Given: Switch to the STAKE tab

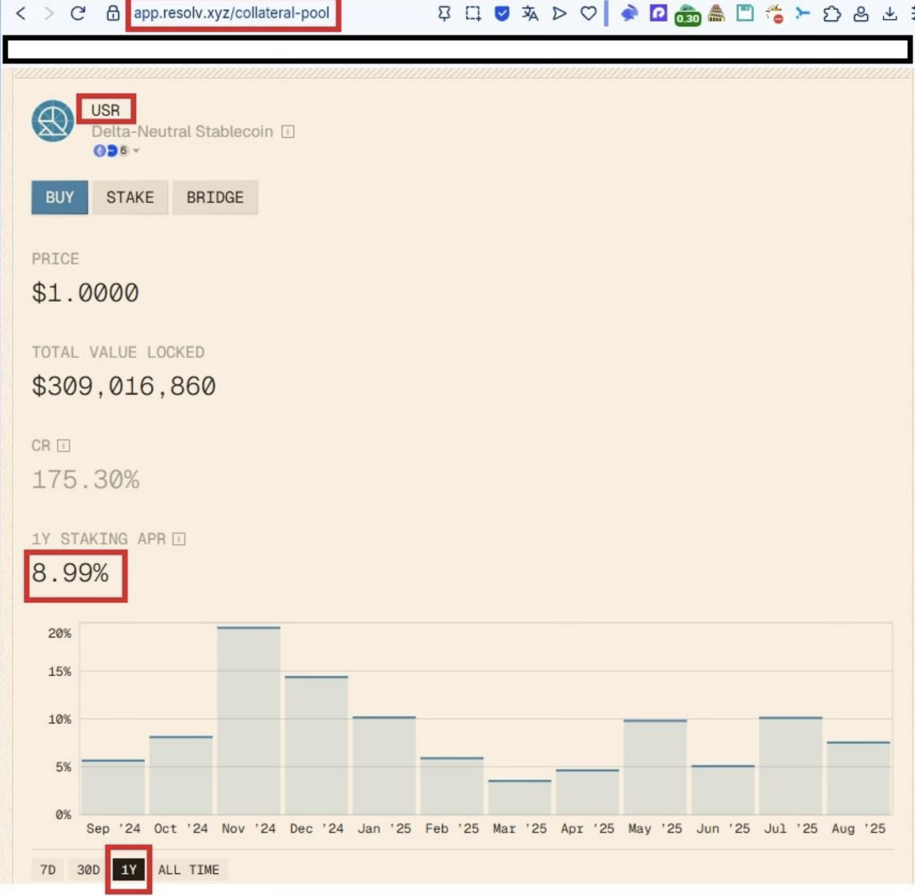Looking at the screenshot, I should pyautogui.click(x=130, y=197).
